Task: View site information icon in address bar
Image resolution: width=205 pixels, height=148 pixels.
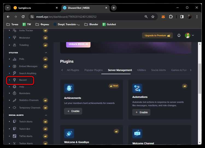Action: [x=32, y=17]
